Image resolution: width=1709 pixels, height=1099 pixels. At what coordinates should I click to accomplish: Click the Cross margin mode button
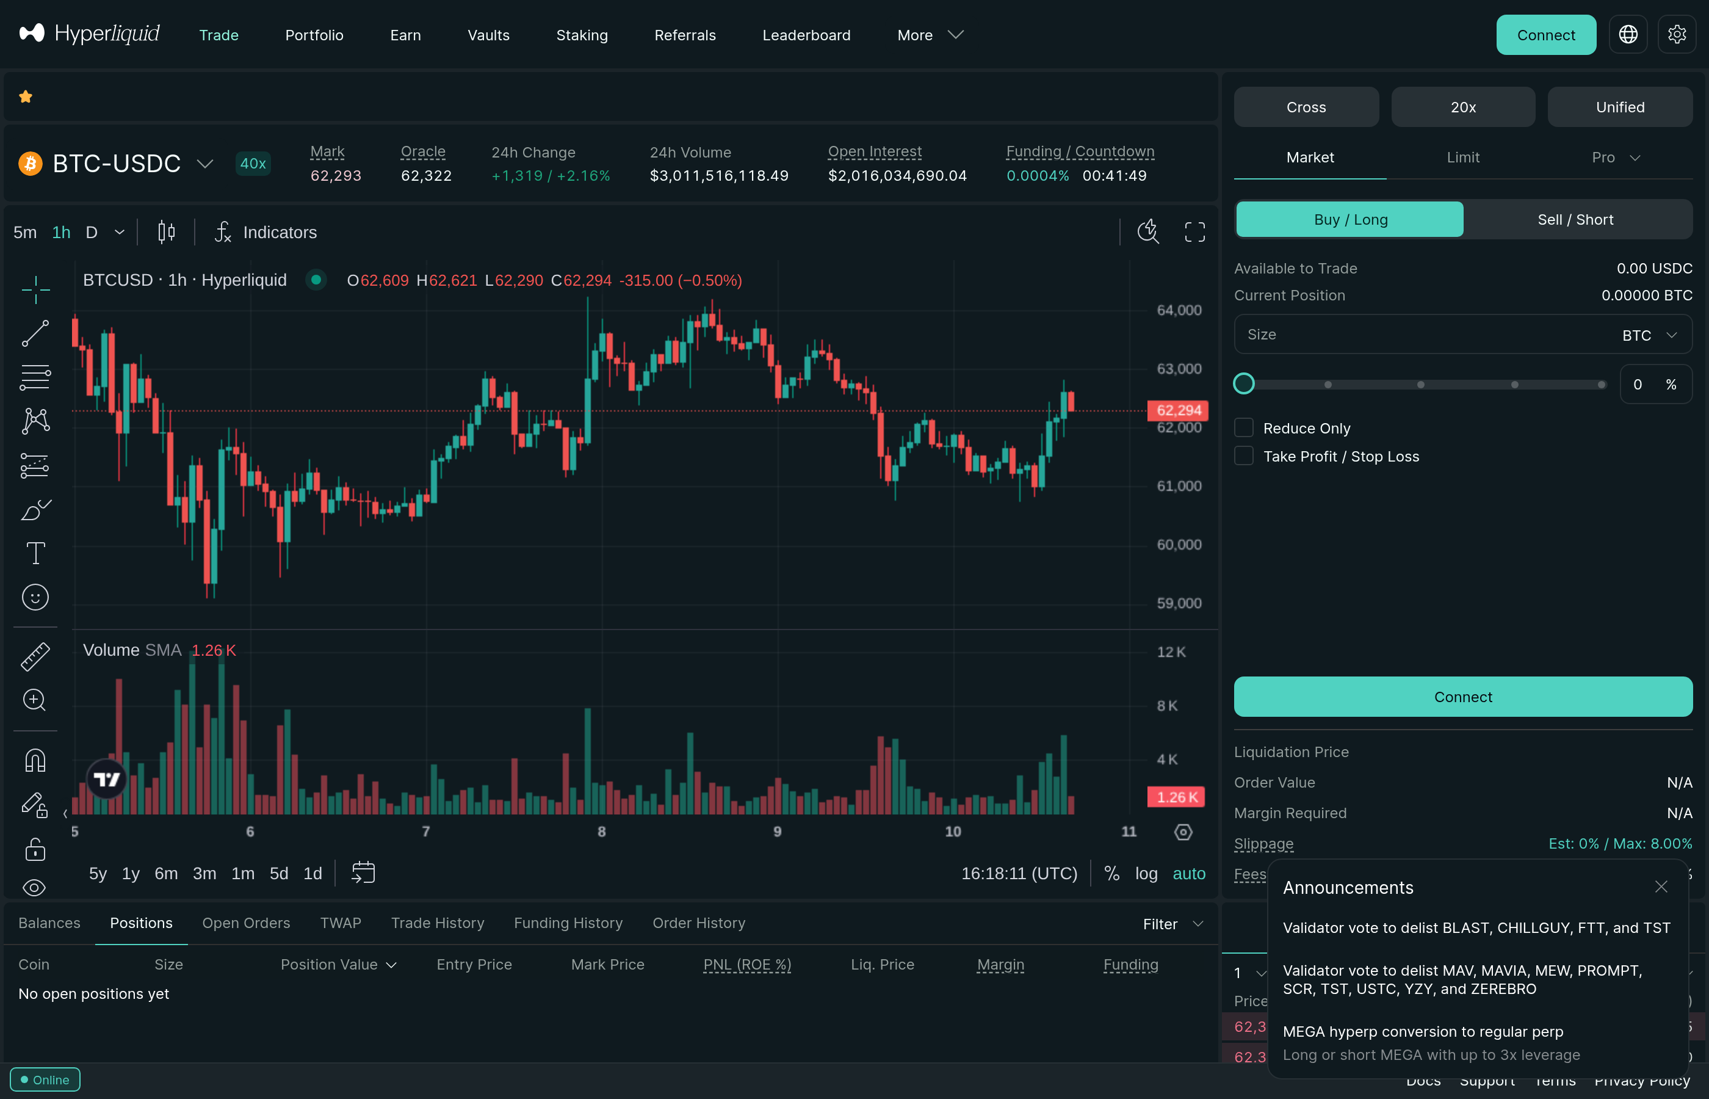pyautogui.click(x=1306, y=107)
